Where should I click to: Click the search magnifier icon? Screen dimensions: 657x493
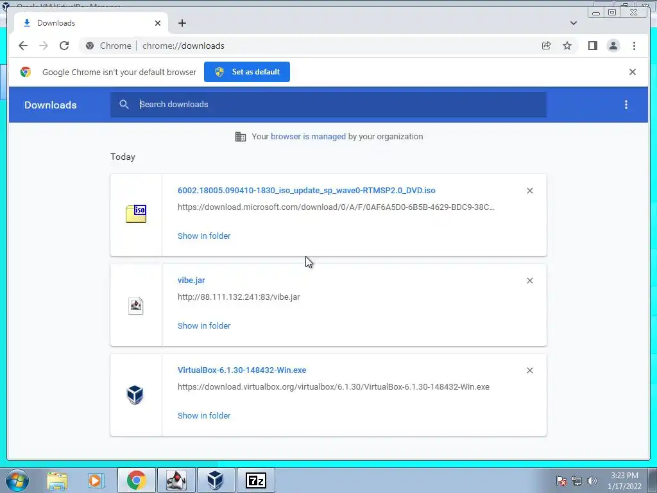click(124, 105)
